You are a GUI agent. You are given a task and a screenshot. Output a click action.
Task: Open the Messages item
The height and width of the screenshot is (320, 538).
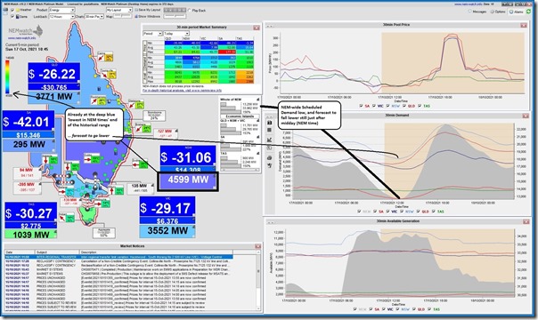tap(477, 12)
